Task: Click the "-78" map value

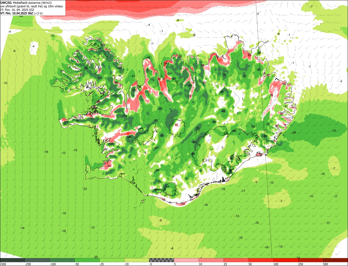Action: 197,128
